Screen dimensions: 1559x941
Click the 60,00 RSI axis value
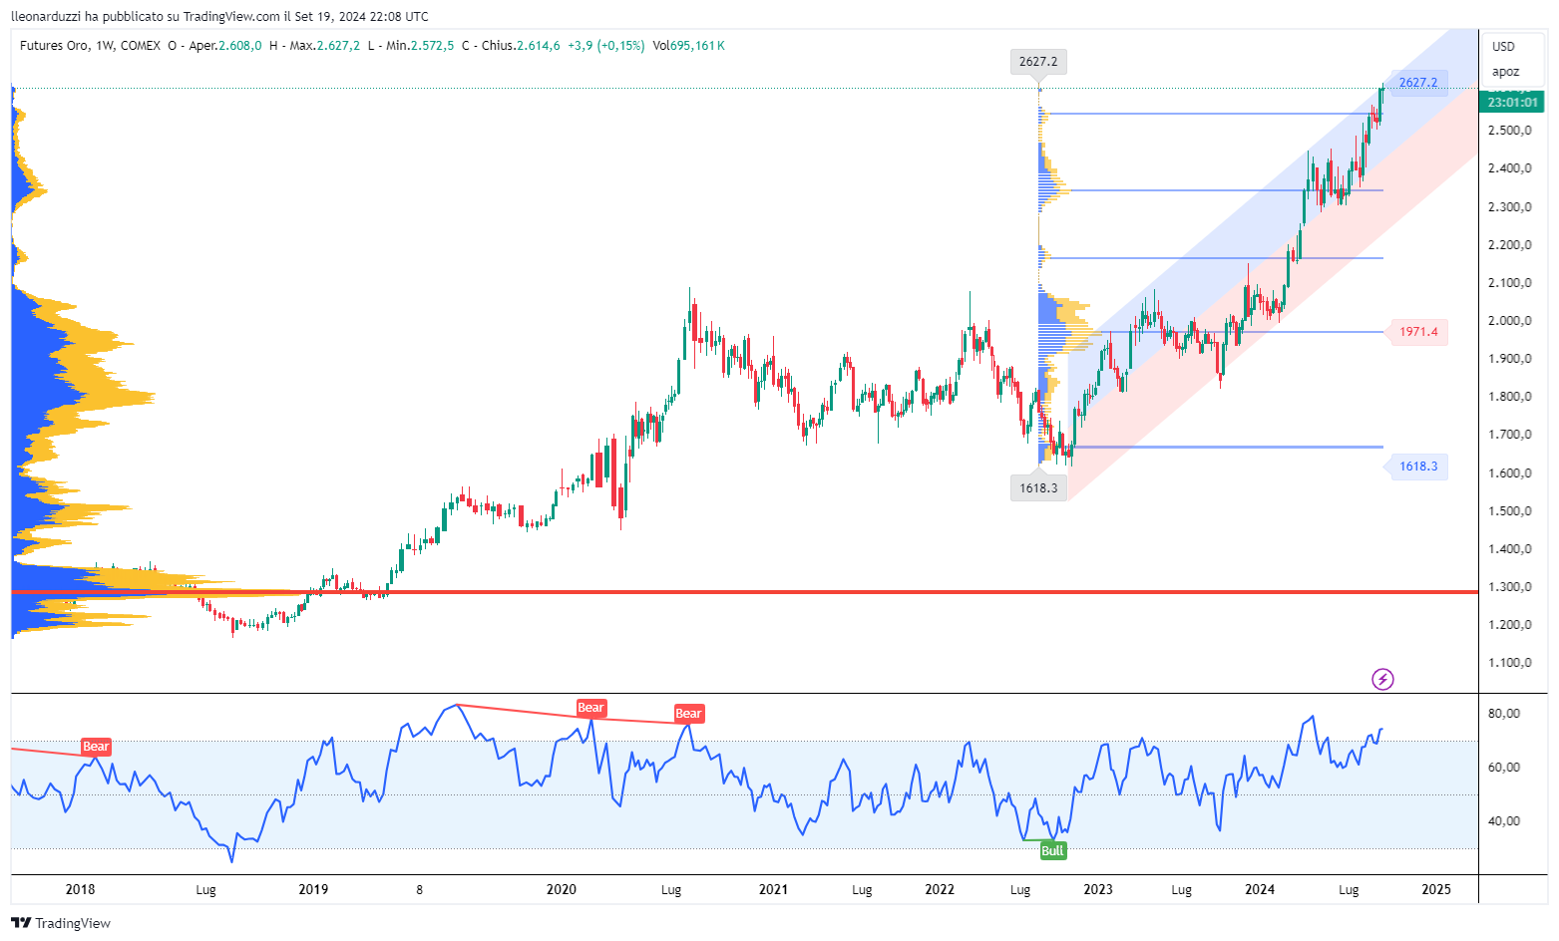pyautogui.click(x=1504, y=768)
